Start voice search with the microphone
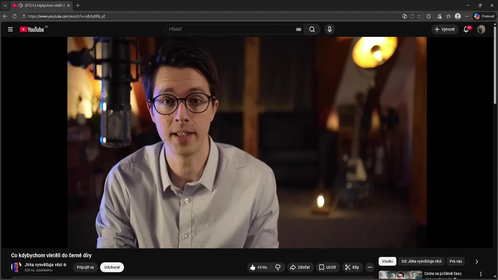This screenshot has height=280, width=498. click(x=330, y=29)
